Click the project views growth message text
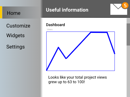130x97 pixels. coord(77,80)
